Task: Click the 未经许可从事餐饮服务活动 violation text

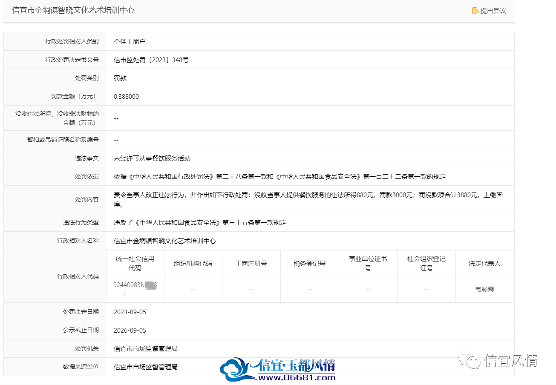Action: 152,158
